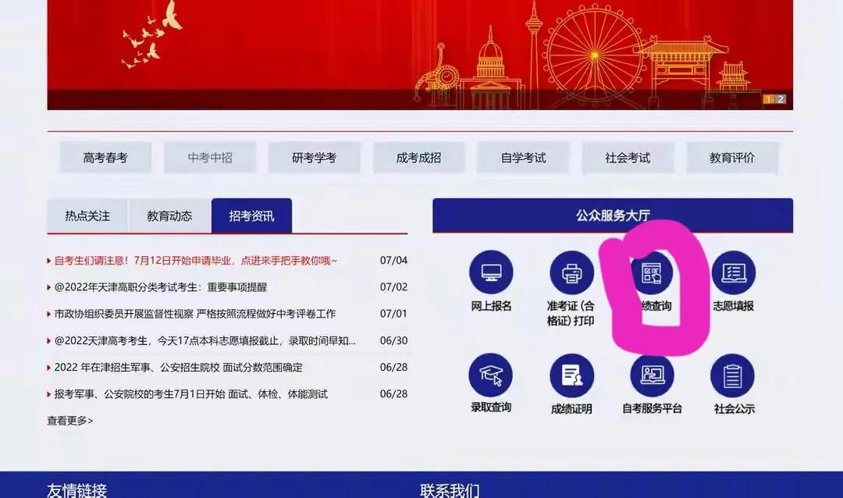Open the 自考生们请注意 graduation news link
The width and height of the screenshot is (843, 498).
(x=195, y=260)
